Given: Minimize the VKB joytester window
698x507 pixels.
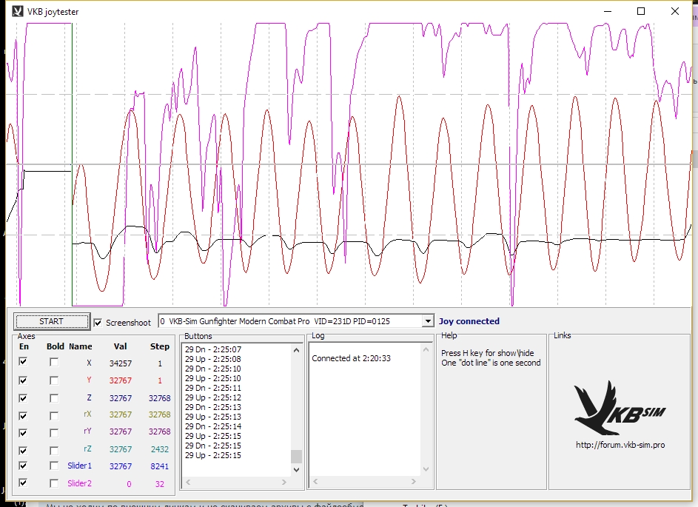Looking at the screenshot, I should point(607,11).
